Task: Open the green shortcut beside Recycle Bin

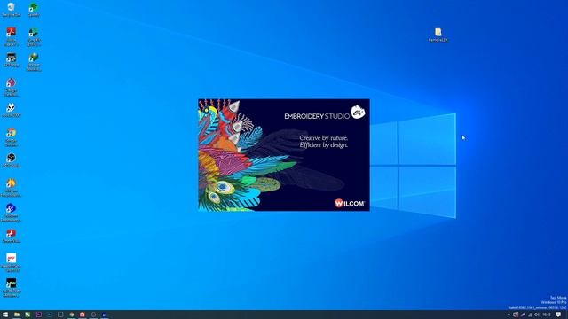Action: point(34,10)
